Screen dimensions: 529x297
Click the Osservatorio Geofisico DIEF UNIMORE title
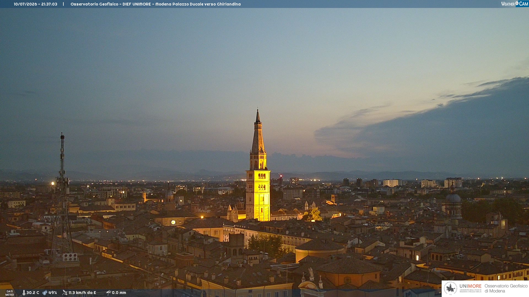pyautogui.click(x=156, y=4)
